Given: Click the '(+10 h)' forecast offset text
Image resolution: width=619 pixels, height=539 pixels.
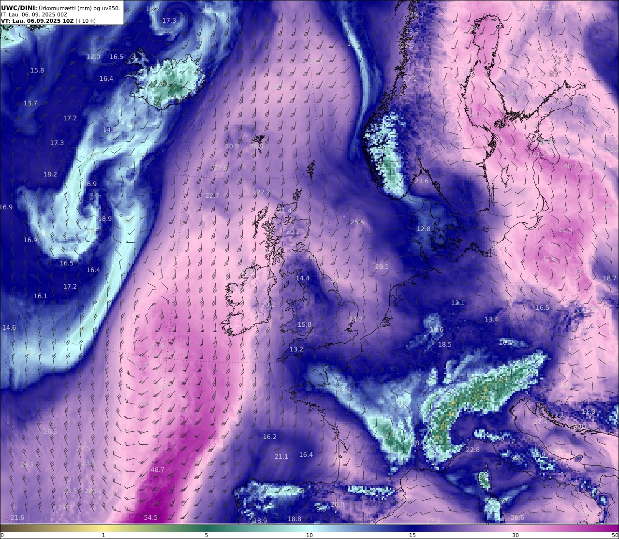Looking at the screenshot, I should point(85,21).
